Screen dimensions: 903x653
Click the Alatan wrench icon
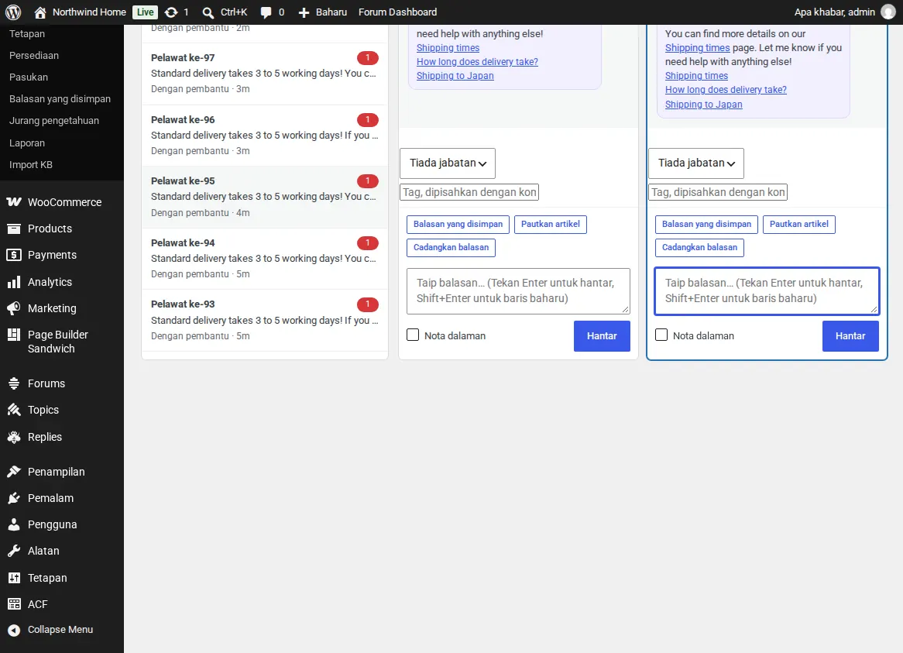(14, 551)
